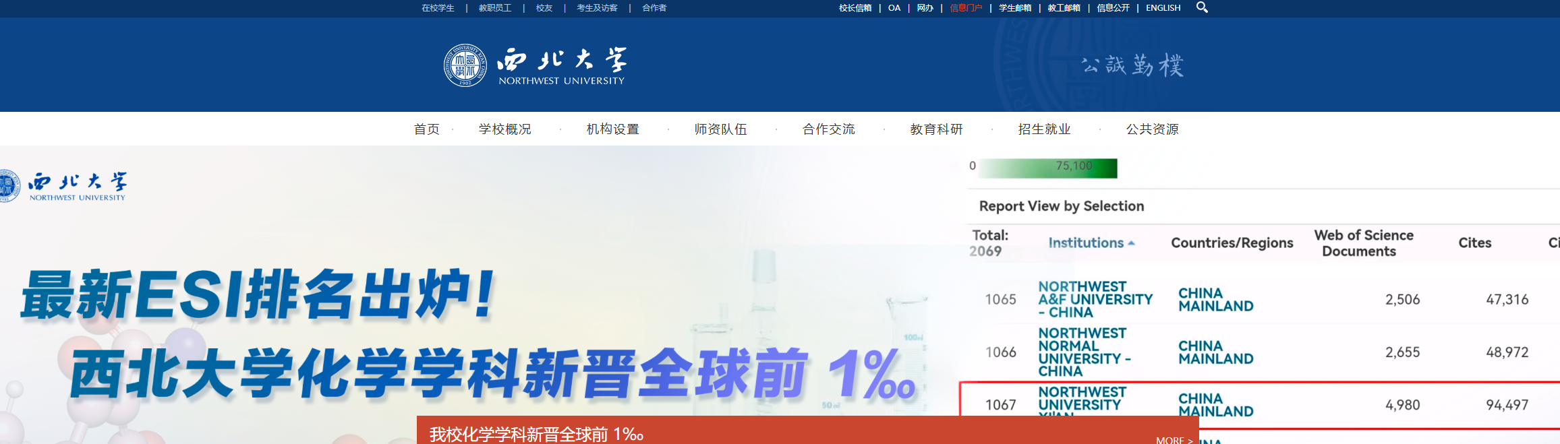Open the 校长信箱 link
The height and width of the screenshot is (444, 1560).
click(855, 8)
